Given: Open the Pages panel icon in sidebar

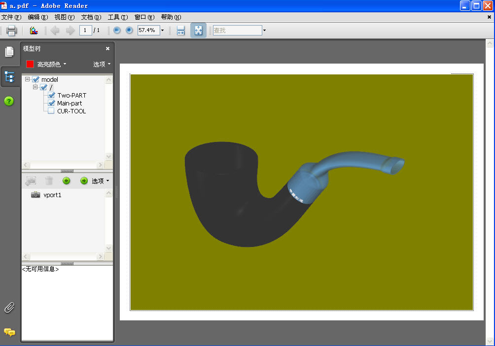Looking at the screenshot, I should coord(9,52).
